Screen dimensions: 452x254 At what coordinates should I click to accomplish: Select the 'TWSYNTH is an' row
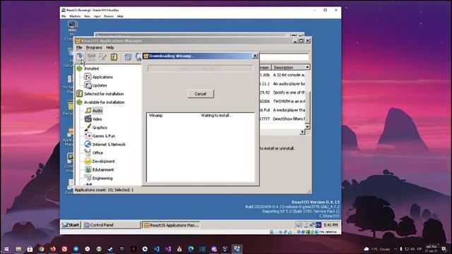tap(289, 102)
